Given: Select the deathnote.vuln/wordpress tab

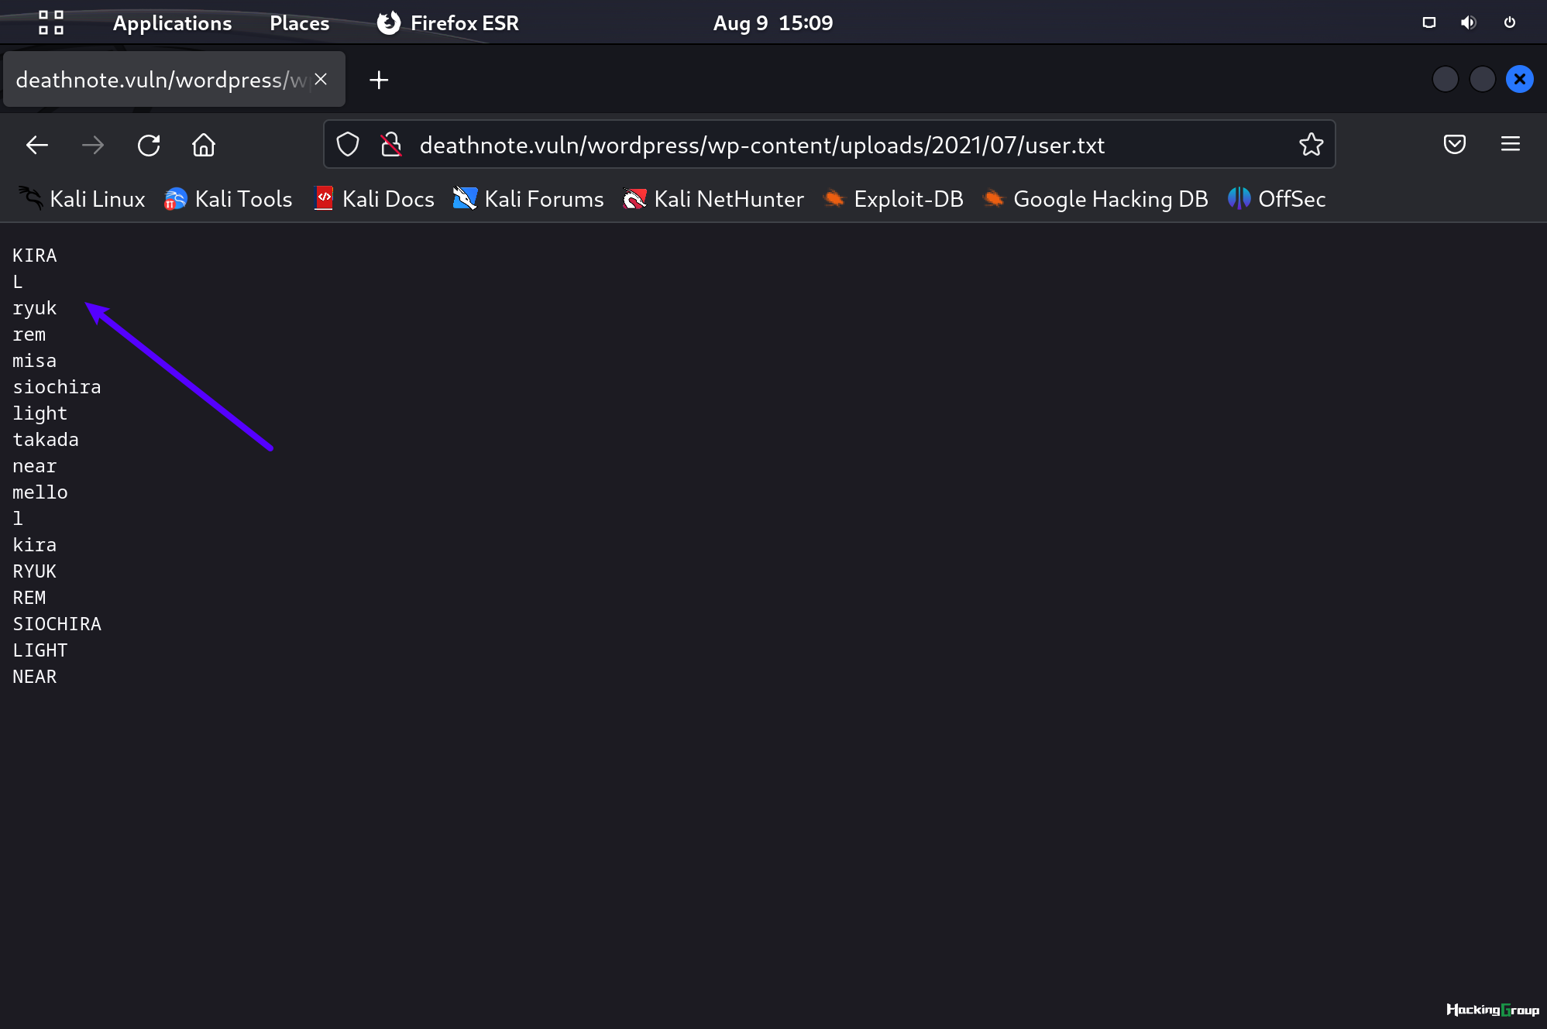Looking at the screenshot, I should (174, 79).
